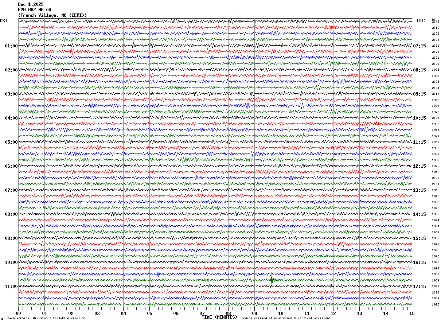The image size is (441, 323).
Task: Click the 10:00 CST time label
Action: [x=11, y=262]
